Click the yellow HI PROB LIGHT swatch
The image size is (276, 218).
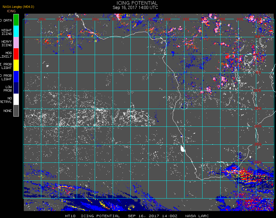pos(16,65)
